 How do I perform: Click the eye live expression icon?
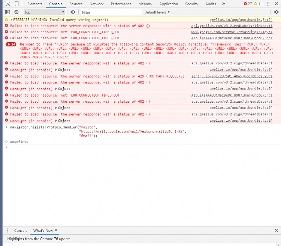click(73, 12)
